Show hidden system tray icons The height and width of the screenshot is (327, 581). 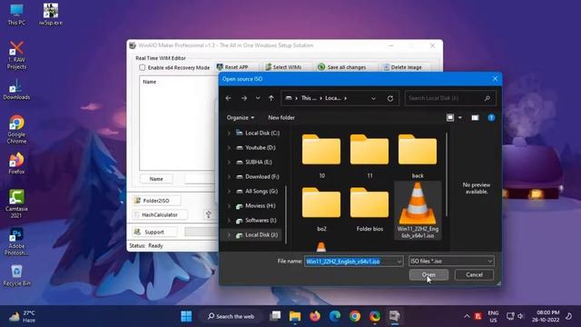[x=467, y=316]
